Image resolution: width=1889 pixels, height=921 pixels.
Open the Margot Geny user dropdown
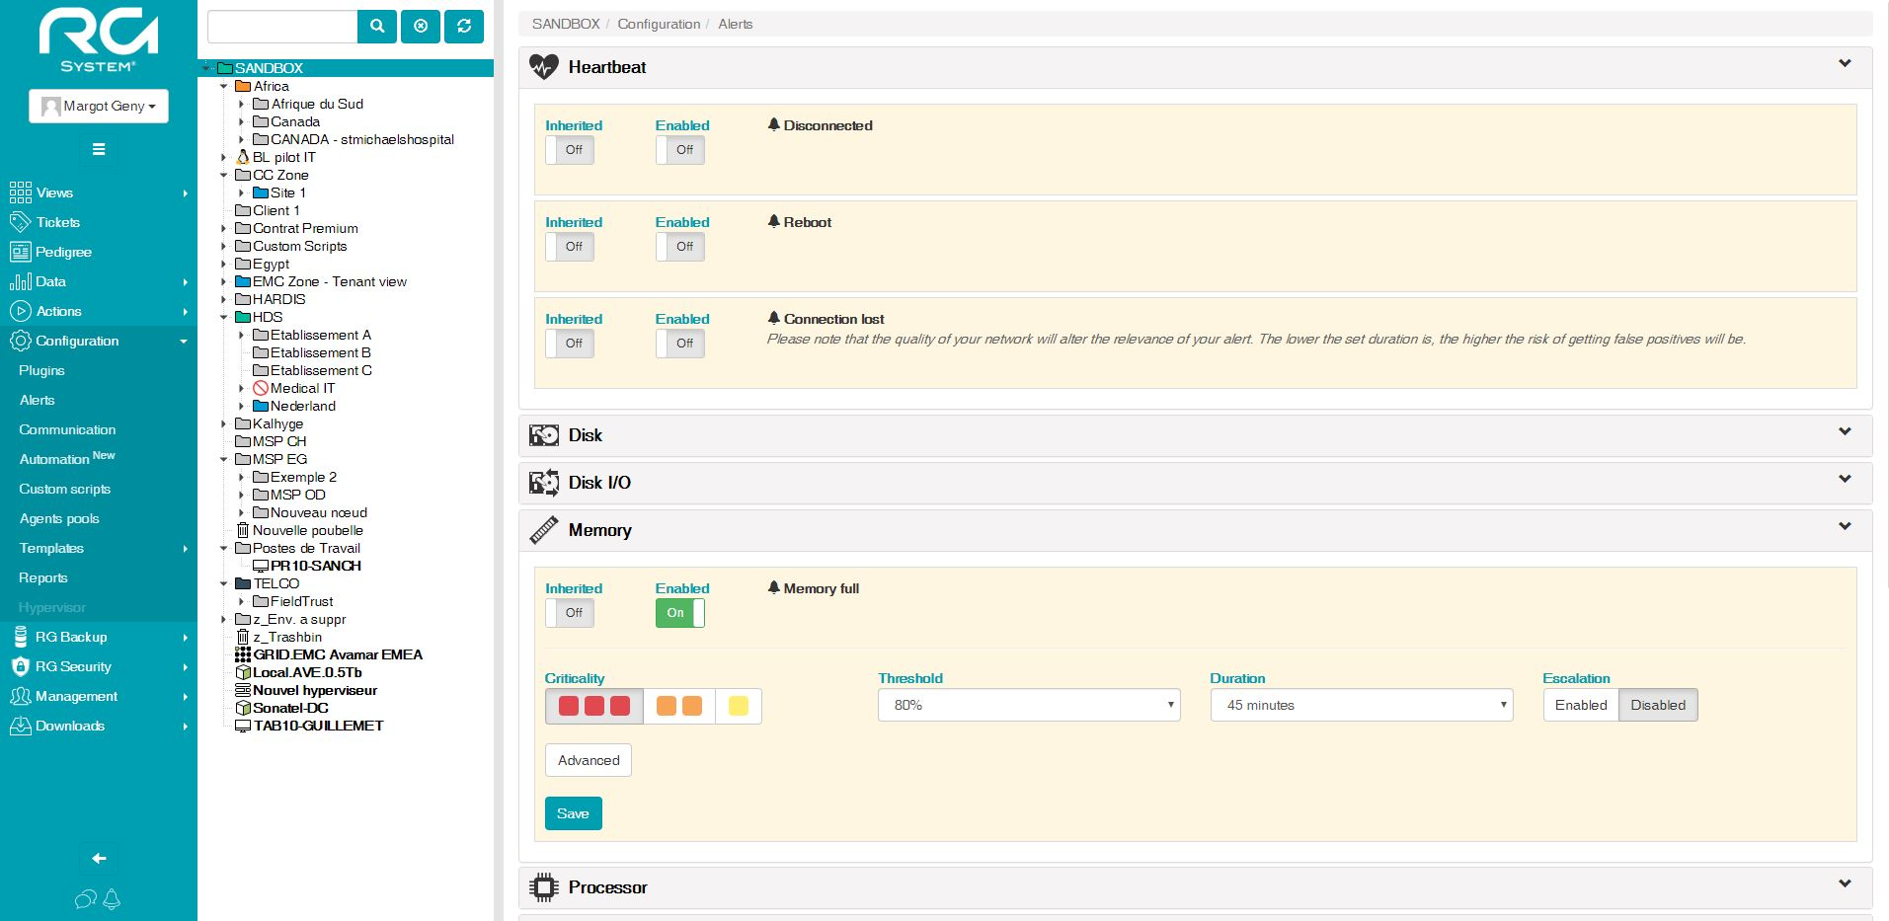99,106
